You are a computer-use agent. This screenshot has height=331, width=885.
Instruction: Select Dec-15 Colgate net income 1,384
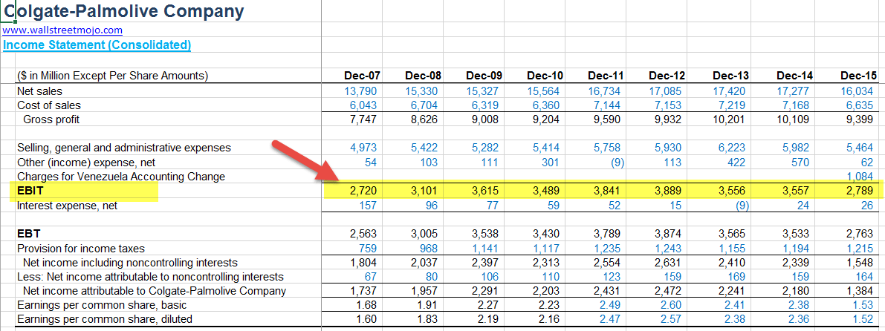click(860, 291)
